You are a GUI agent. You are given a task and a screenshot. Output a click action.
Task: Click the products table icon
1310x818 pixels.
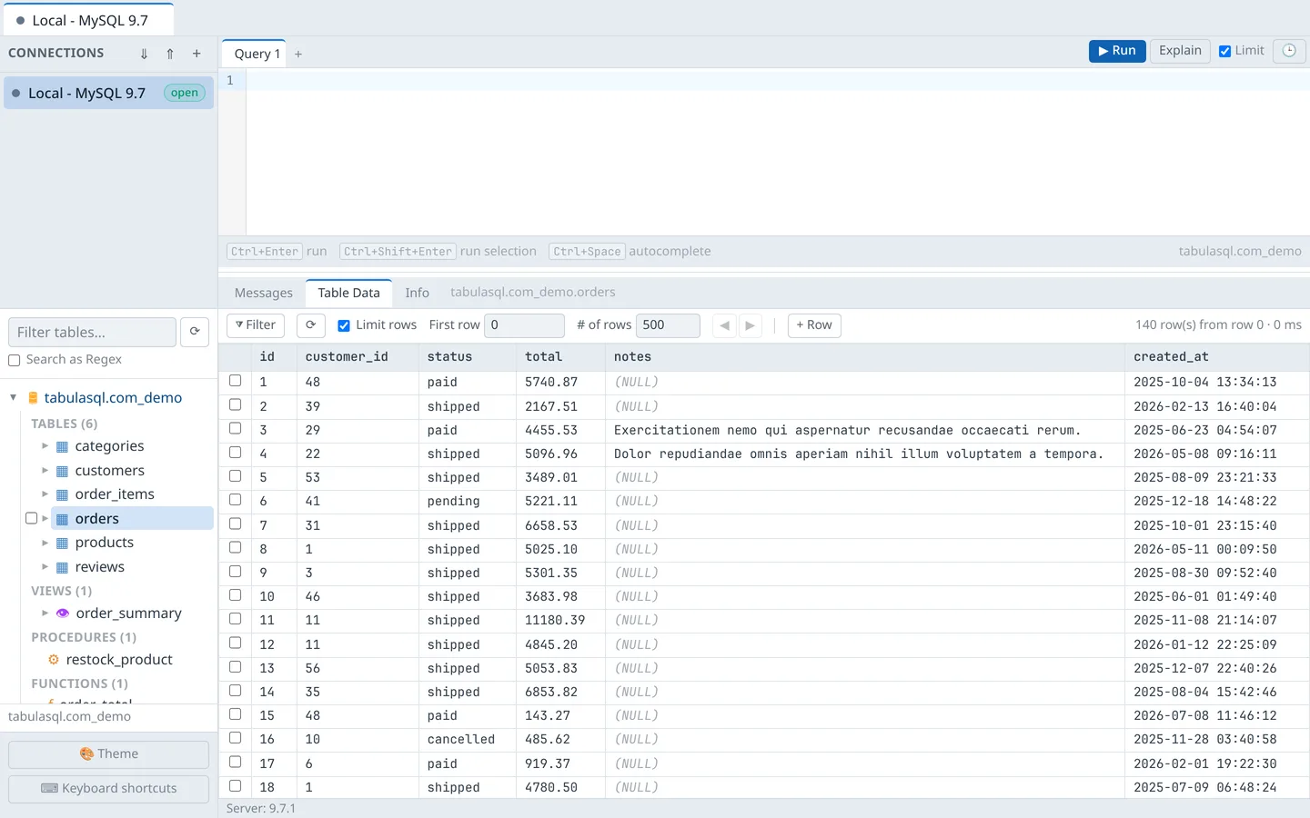pos(63,543)
